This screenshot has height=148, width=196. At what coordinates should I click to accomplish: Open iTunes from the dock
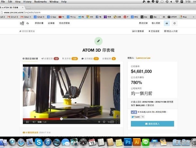(48, 142)
